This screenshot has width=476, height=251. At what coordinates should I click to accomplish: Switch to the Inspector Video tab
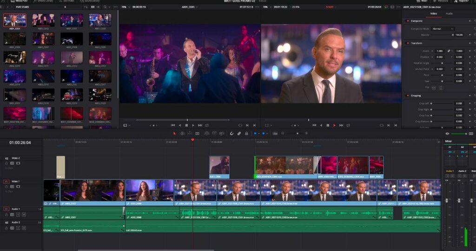[x=434, y=13]
